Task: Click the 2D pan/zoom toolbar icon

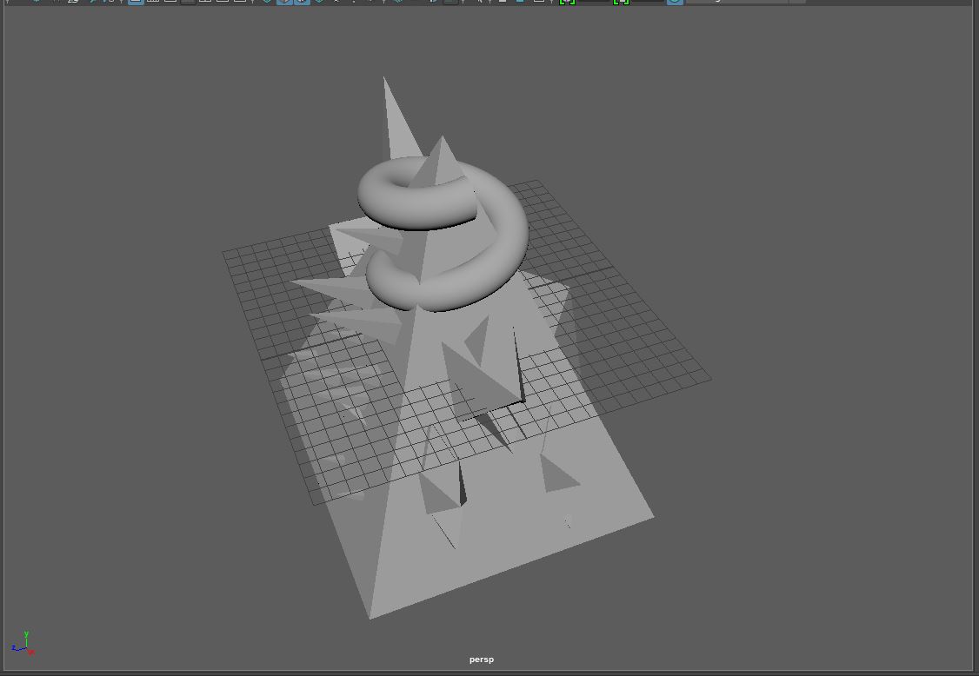Action: (73, 1)
